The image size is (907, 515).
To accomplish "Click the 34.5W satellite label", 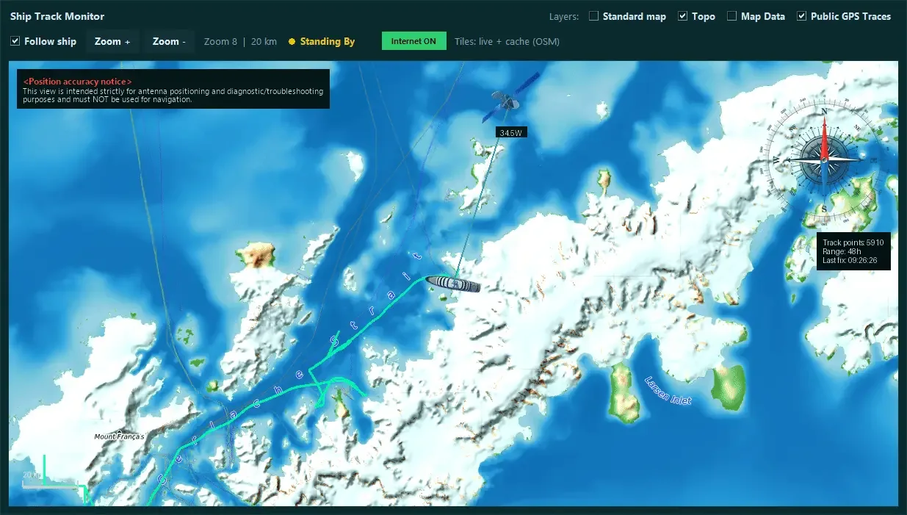I will click(x=511, y=133).
